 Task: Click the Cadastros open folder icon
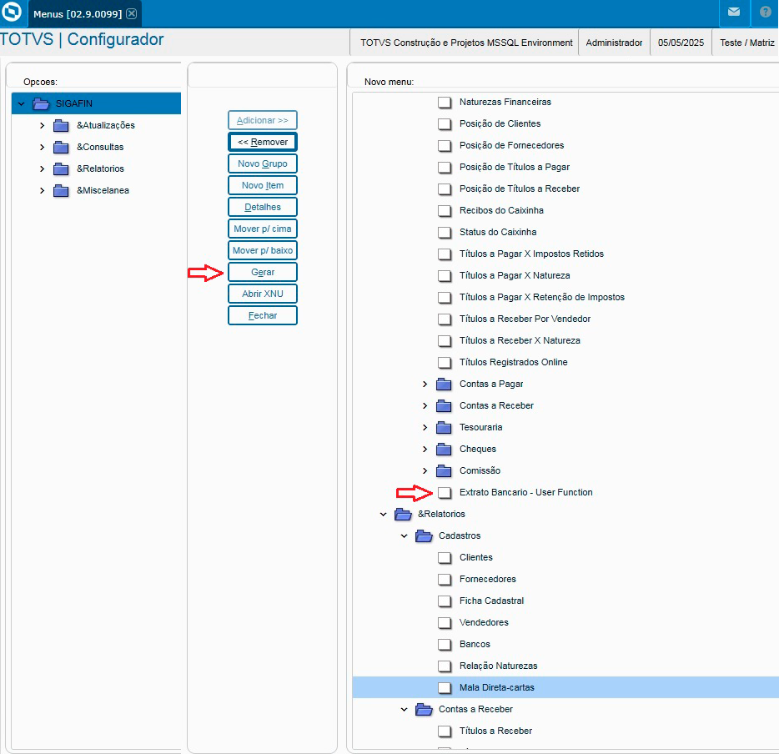point(424,536)
